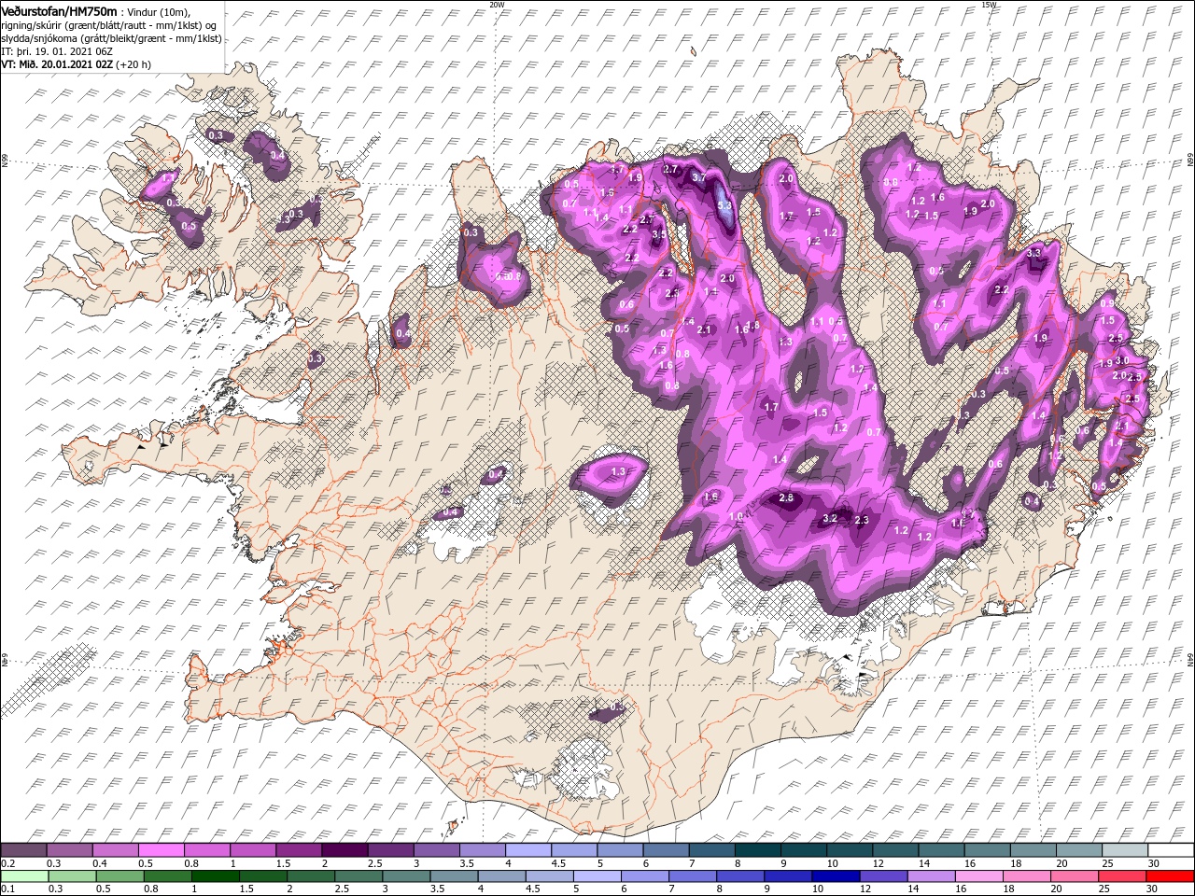1195x896 pixels.
Task: Click rain legend swatch between 20 and 25
Action: point(1074,876)
